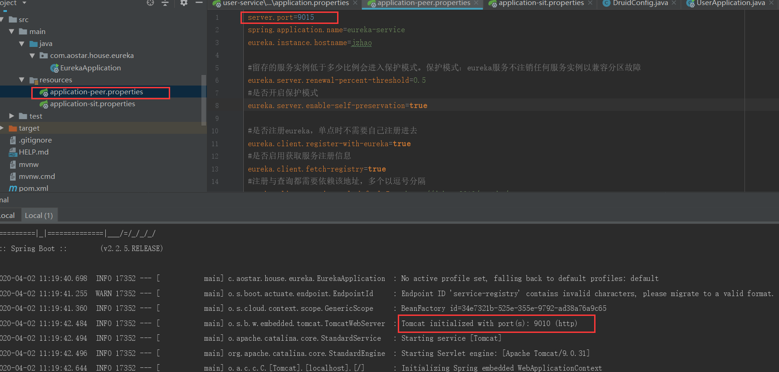Image resolution: width=779 pixels, height=372 pixels.
Task: Close the user-service application.properties tab
Action: [x=355, y=3]
